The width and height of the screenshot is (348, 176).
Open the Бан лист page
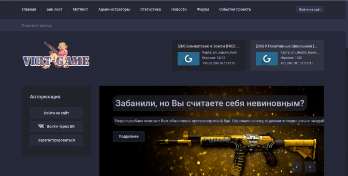[x=54, y=9]
